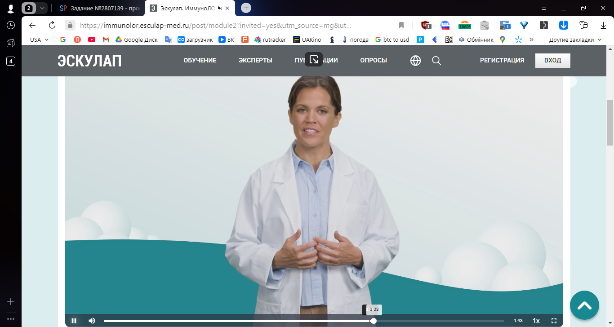Enter video fullscreen mode
Screen dimensions: 614x327
coord(554,321)
